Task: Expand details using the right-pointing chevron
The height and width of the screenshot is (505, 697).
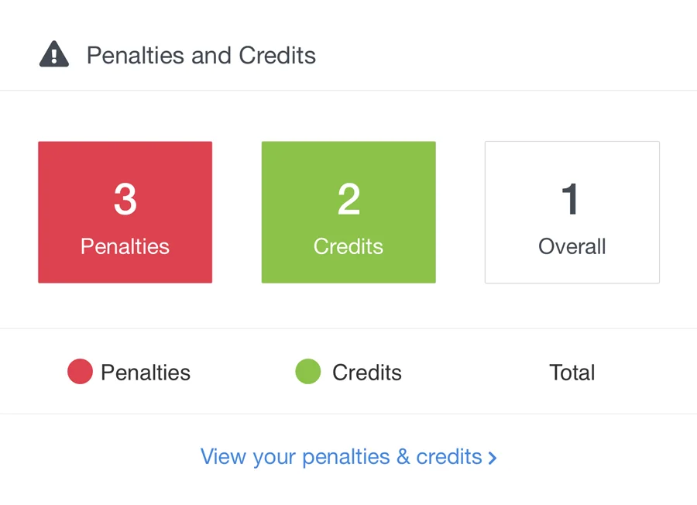Action: (493, 457)
